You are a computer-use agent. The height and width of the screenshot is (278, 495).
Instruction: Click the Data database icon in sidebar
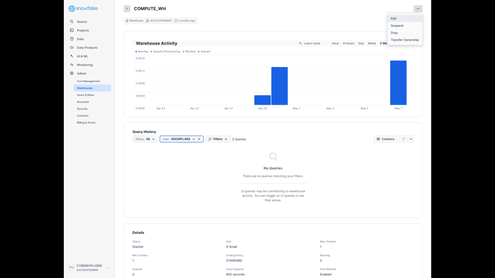(72, 39)
